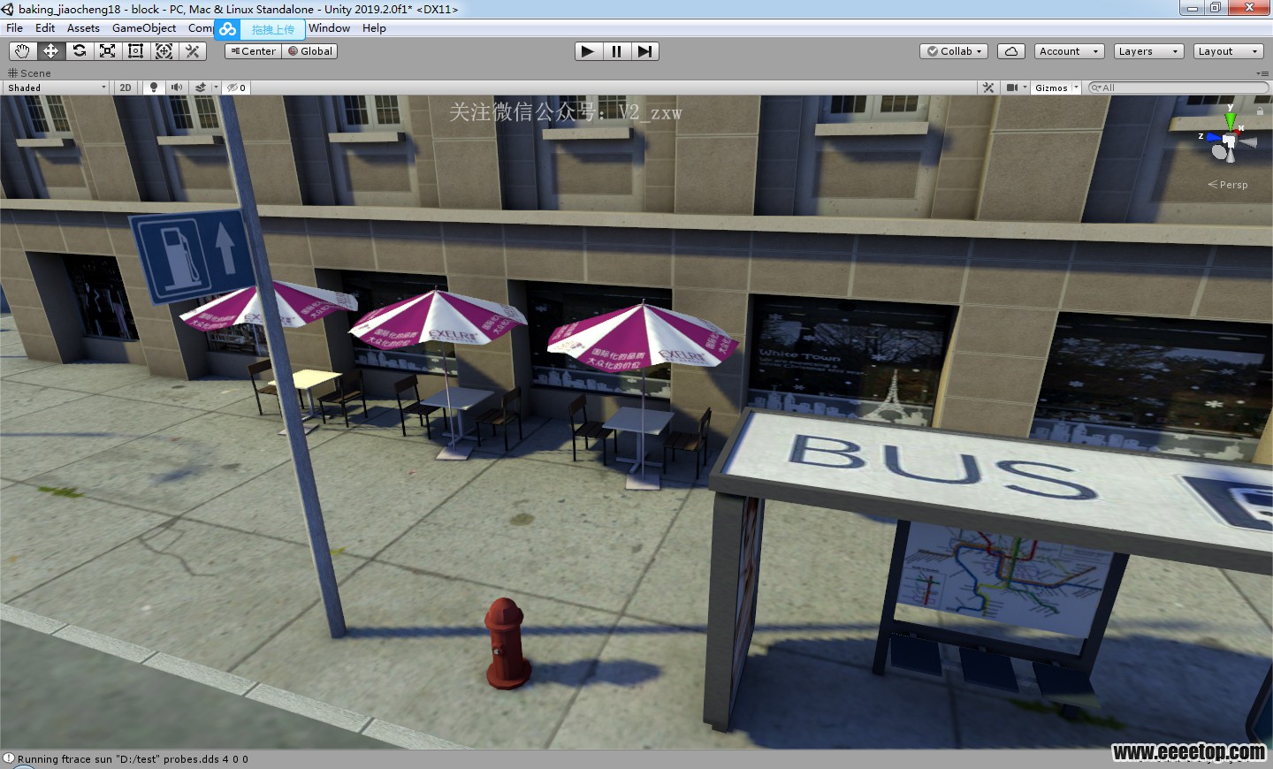Image resolution: width=1273 pixels, height=769 pixels.
Task: Select the Rect Transform tool
Action: pyautogui.click(x=136, y=51)
